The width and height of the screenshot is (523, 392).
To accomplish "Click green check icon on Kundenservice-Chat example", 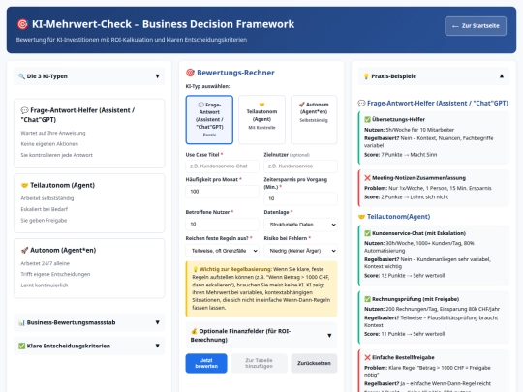I will (368, 233).
